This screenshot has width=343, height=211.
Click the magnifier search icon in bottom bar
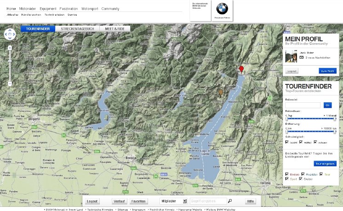pos(230,201)
